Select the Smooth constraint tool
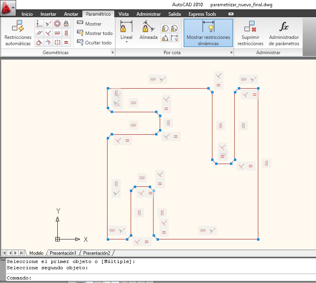Image resolution: width=316 pixels, height=283 pixels. 48,42
